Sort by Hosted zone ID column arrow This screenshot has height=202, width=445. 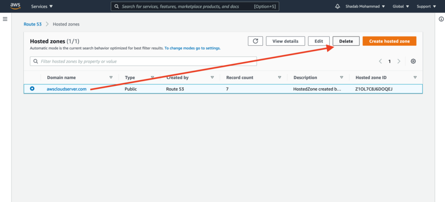tap(415, 77)
